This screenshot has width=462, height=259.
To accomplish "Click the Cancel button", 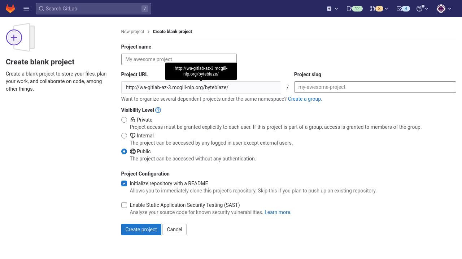I will [x=174, y=230].
